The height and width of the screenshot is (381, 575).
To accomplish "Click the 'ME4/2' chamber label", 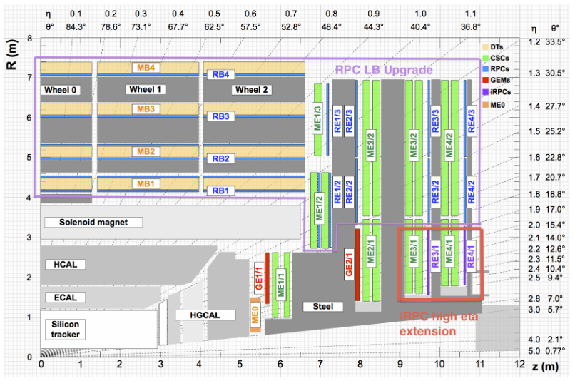I will pos(449,145).
